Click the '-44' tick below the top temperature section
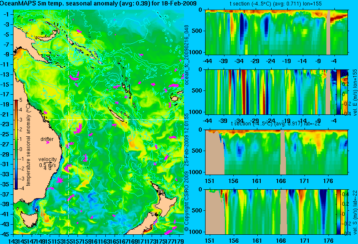The image size is (358, 244). [207, 61]
